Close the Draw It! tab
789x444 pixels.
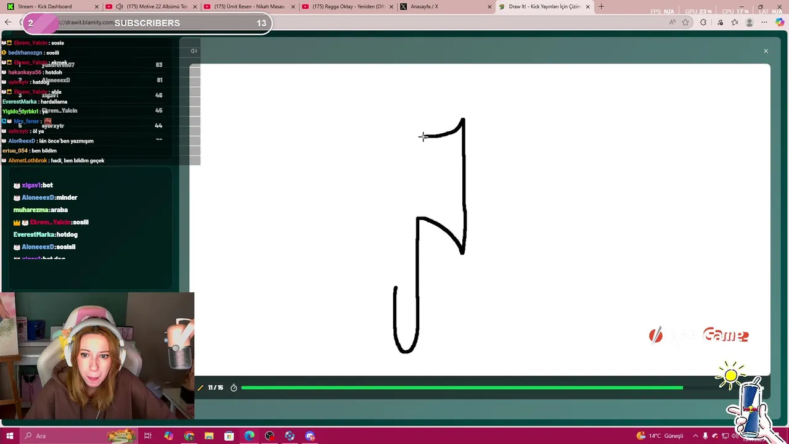click(x=587, y=7)
